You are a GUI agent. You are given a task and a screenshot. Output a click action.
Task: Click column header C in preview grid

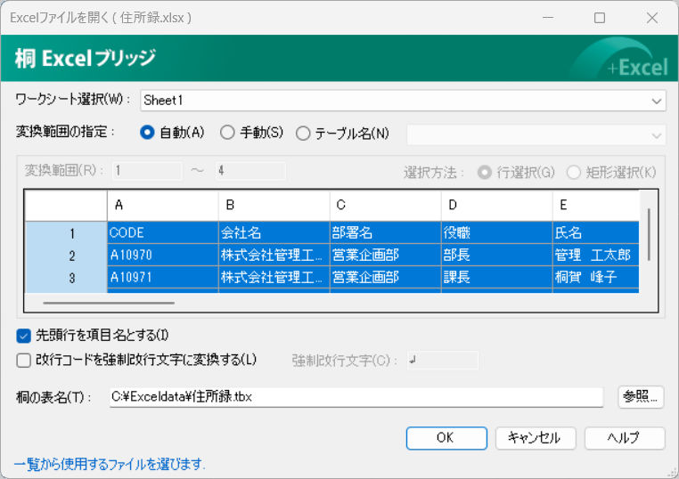386,206
